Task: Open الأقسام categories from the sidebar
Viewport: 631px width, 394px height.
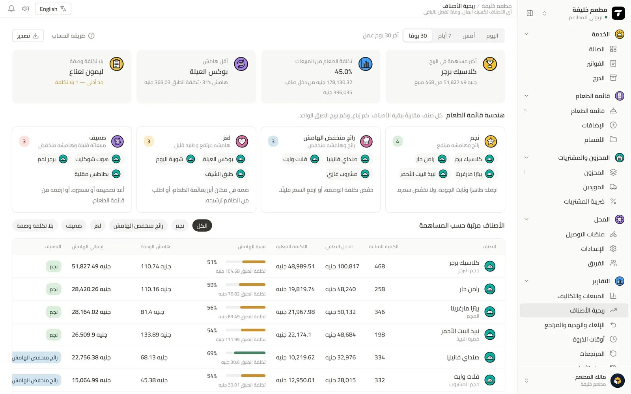Action: [x=574, y=139]
